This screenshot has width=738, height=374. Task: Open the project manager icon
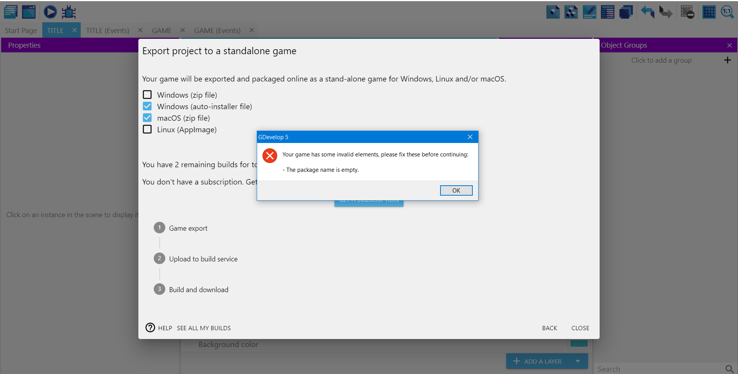tap(11, 12)
